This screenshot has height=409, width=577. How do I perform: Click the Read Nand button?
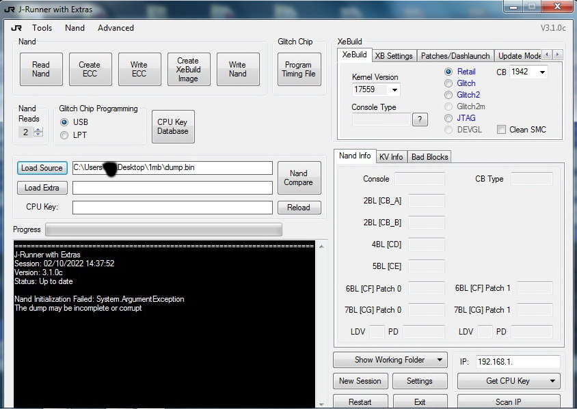pyautogui.click(x=41, y=69)
